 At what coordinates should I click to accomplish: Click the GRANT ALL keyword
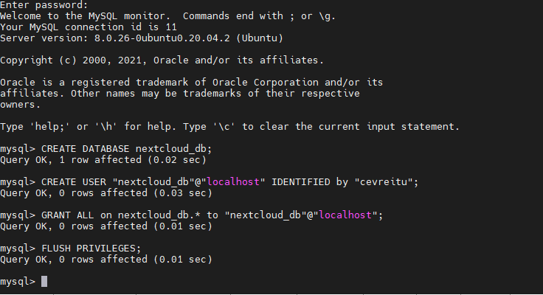[68, 215]
